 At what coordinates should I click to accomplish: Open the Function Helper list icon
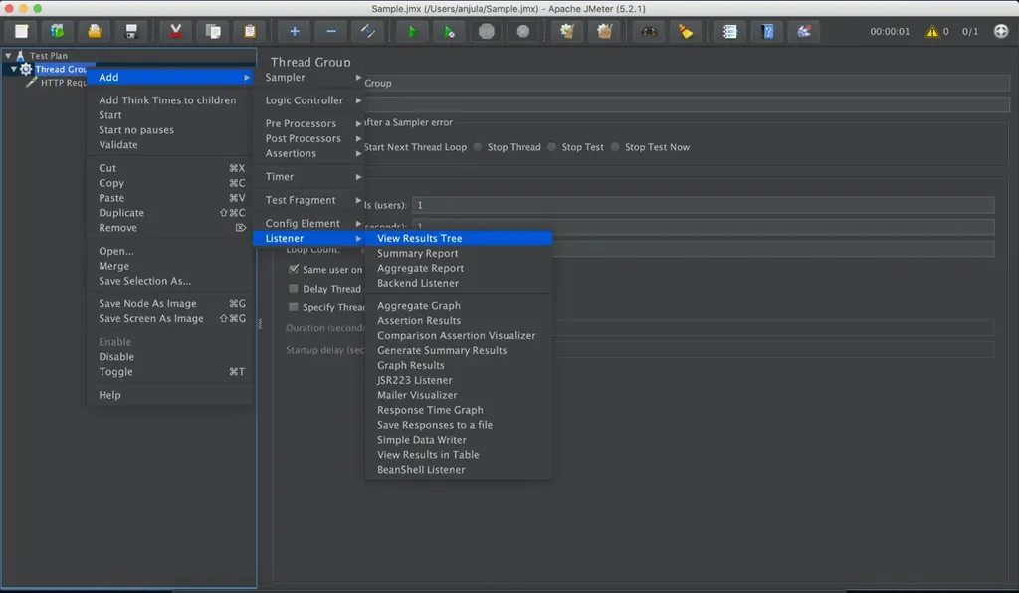pos(729,31)
